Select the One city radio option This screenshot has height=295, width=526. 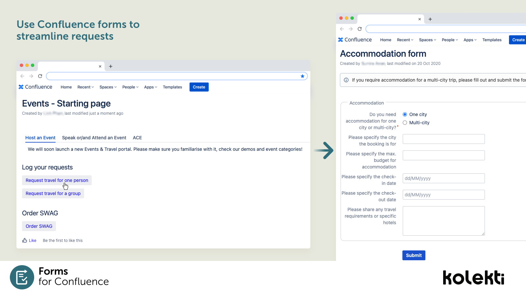405,114
